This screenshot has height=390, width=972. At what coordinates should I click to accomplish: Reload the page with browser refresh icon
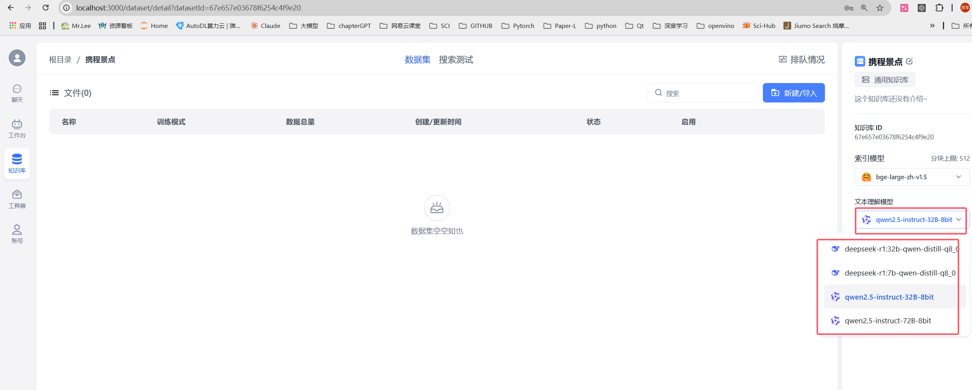[x=46, y=8]
